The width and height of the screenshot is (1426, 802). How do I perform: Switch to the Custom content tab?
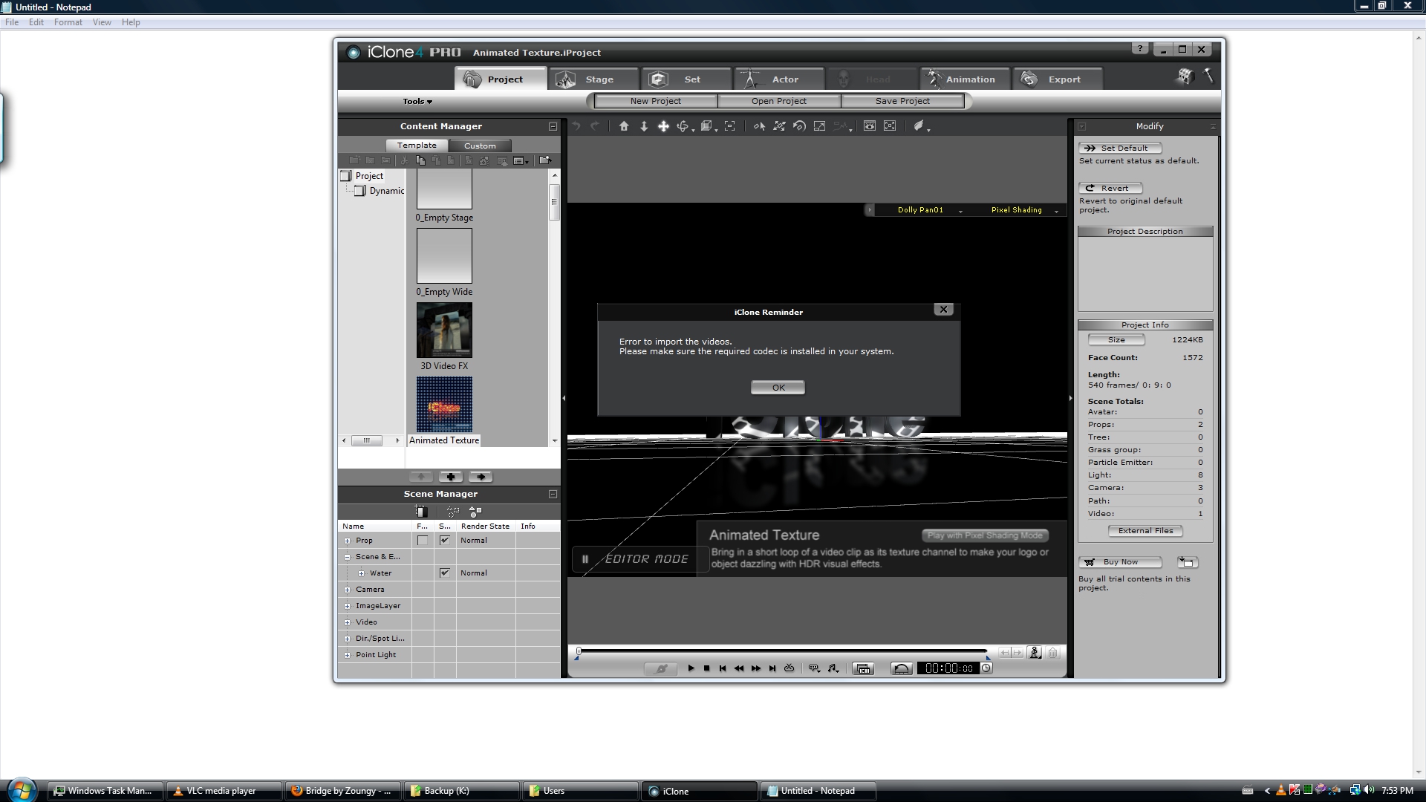coord(480,146)
